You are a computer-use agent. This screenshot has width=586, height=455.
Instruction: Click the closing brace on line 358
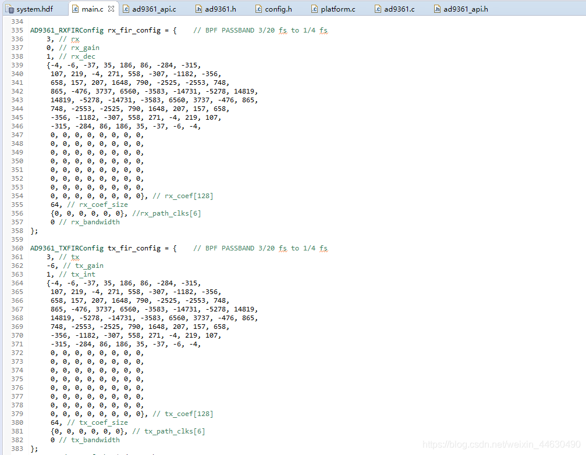pyautogui.click(x=33, y=231)
